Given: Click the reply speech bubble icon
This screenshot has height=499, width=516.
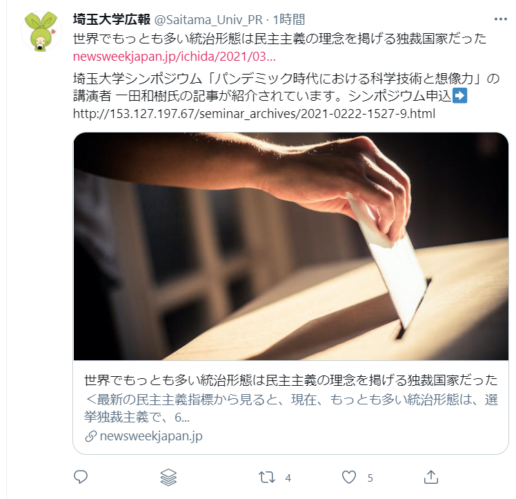Looking at the screenshot, I should tap(81, 477).
